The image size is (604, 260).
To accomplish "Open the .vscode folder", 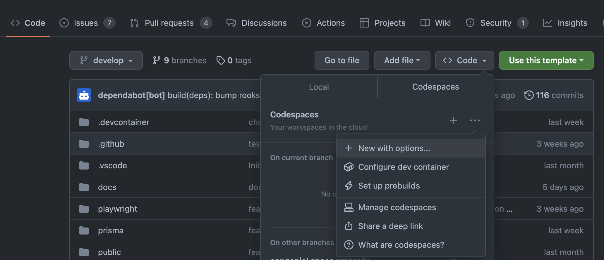I will point(112,165).
